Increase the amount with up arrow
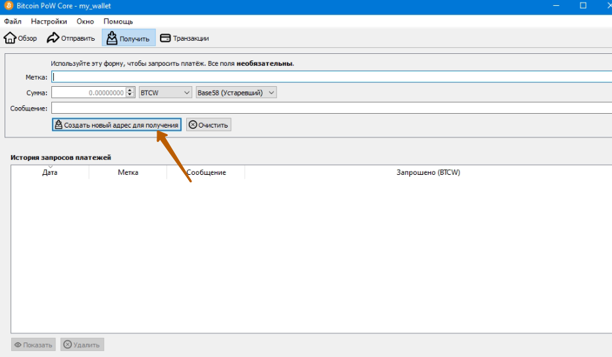Image resolution: width=612 pixels, height=357 pixels. pos(130,90)
